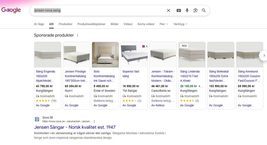Click price 65 354,00 kr
The image size is (267, 145).
coord(73,86)
